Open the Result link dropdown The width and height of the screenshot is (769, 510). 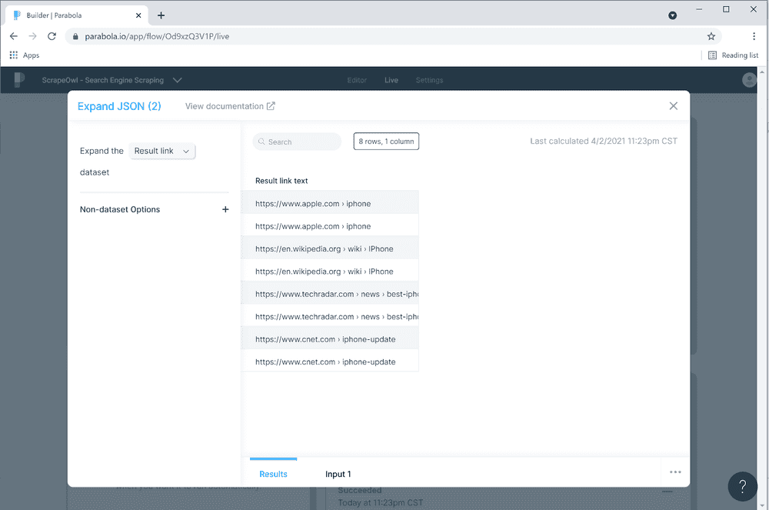pyautogui.click(x=161, y=151)
